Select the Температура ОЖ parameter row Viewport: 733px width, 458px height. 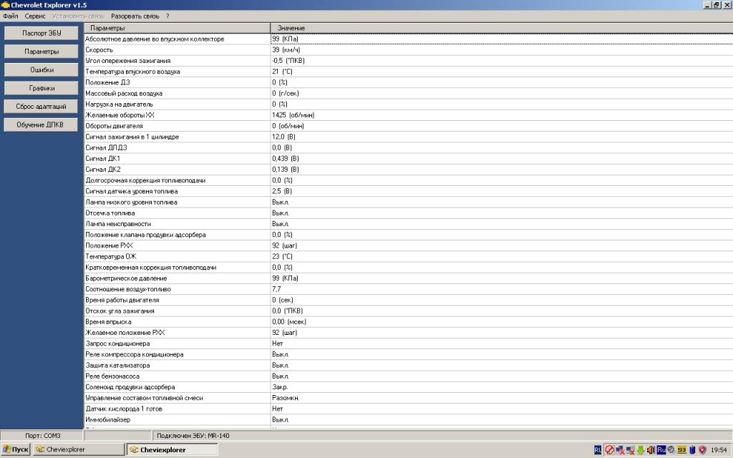[175, 256]
